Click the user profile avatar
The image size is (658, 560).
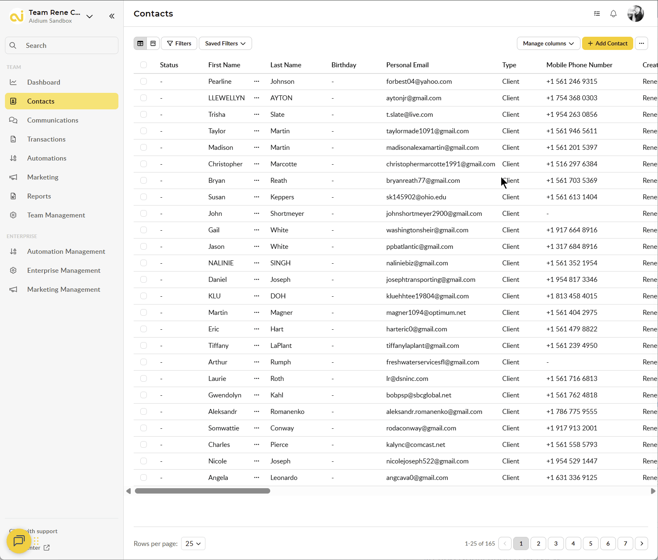point(635,14)
